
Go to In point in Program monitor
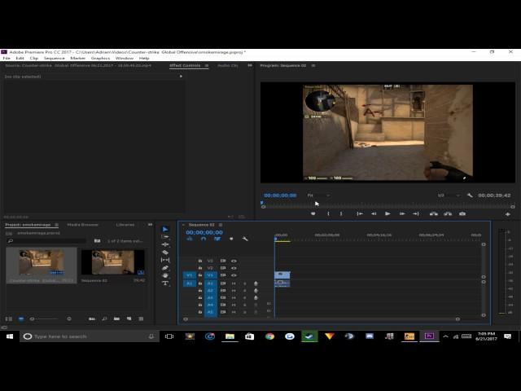(x=360, y=213)
